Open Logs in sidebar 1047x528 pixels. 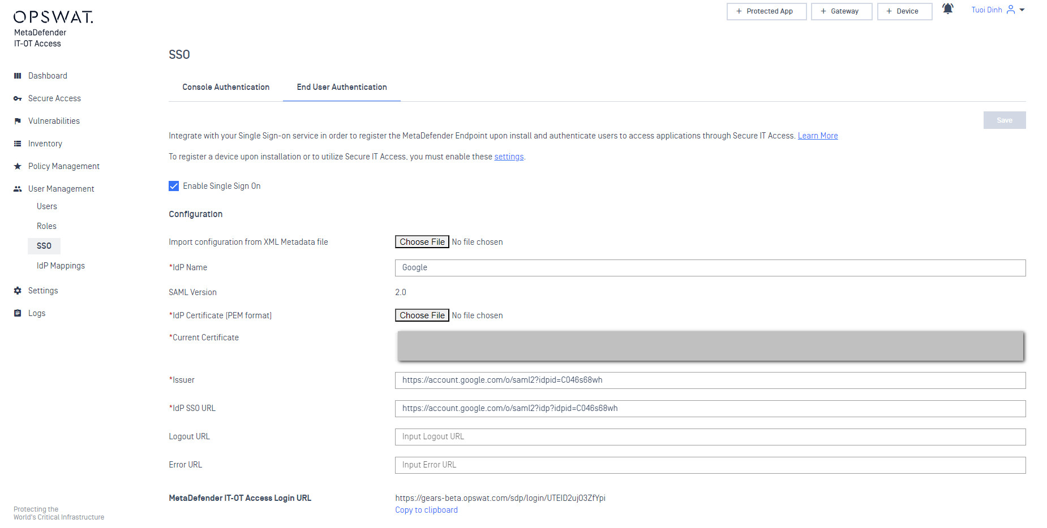point(37,313)
